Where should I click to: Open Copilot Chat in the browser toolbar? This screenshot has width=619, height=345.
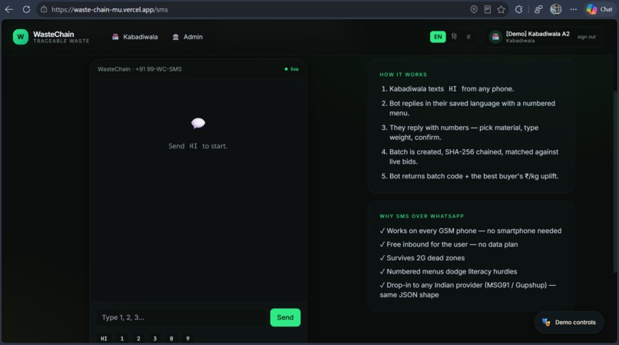point(599,9)
